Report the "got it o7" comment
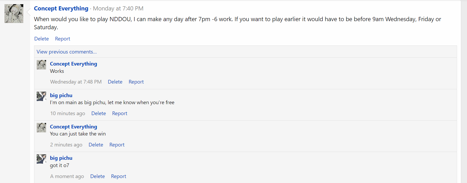The width and height of the screenshot is (467, 183). point(119,176)
